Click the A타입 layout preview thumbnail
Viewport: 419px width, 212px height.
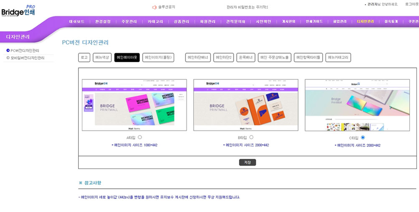(x=135, y=105)
